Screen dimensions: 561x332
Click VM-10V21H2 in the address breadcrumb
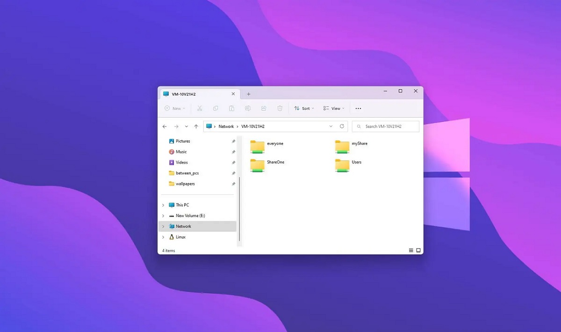(253, 127)
